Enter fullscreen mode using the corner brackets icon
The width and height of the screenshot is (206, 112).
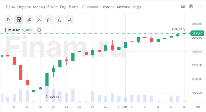click(200, 6)
